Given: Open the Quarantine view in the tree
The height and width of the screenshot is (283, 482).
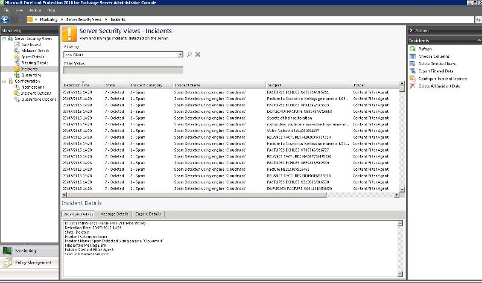Looking at the screenshot, I should [31, 75].
